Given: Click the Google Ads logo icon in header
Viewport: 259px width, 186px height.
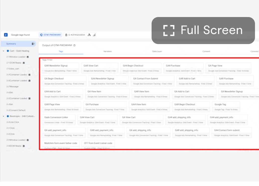Looking at the screenshot, I should [x=89, y=35].
